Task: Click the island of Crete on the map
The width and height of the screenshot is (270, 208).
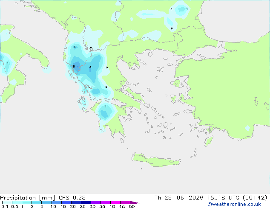Action: 156,160
